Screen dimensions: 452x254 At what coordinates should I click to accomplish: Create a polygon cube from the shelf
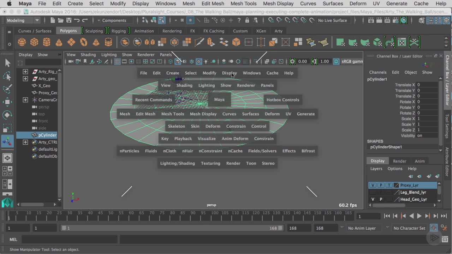(34, 42)
